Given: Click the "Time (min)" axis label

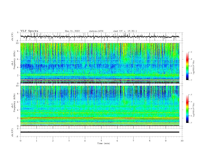Looking at the screenshot, I should click(x=104, y=143).
